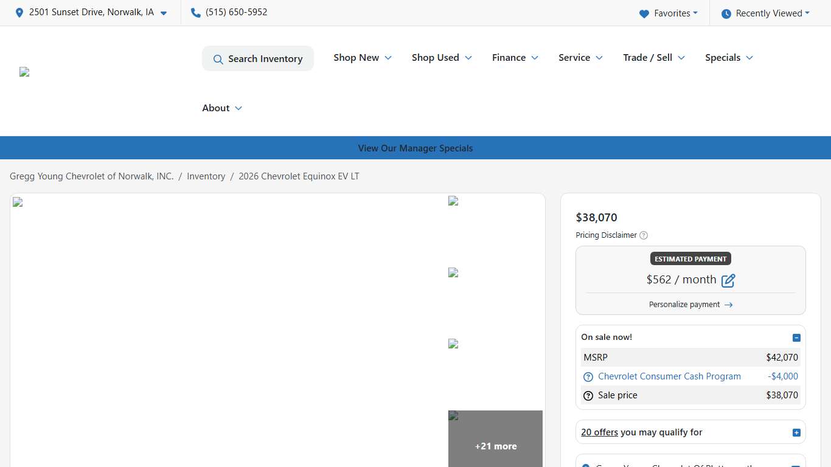Expand the Shop Used menu
831x467 pixels.
coord(441,58)
